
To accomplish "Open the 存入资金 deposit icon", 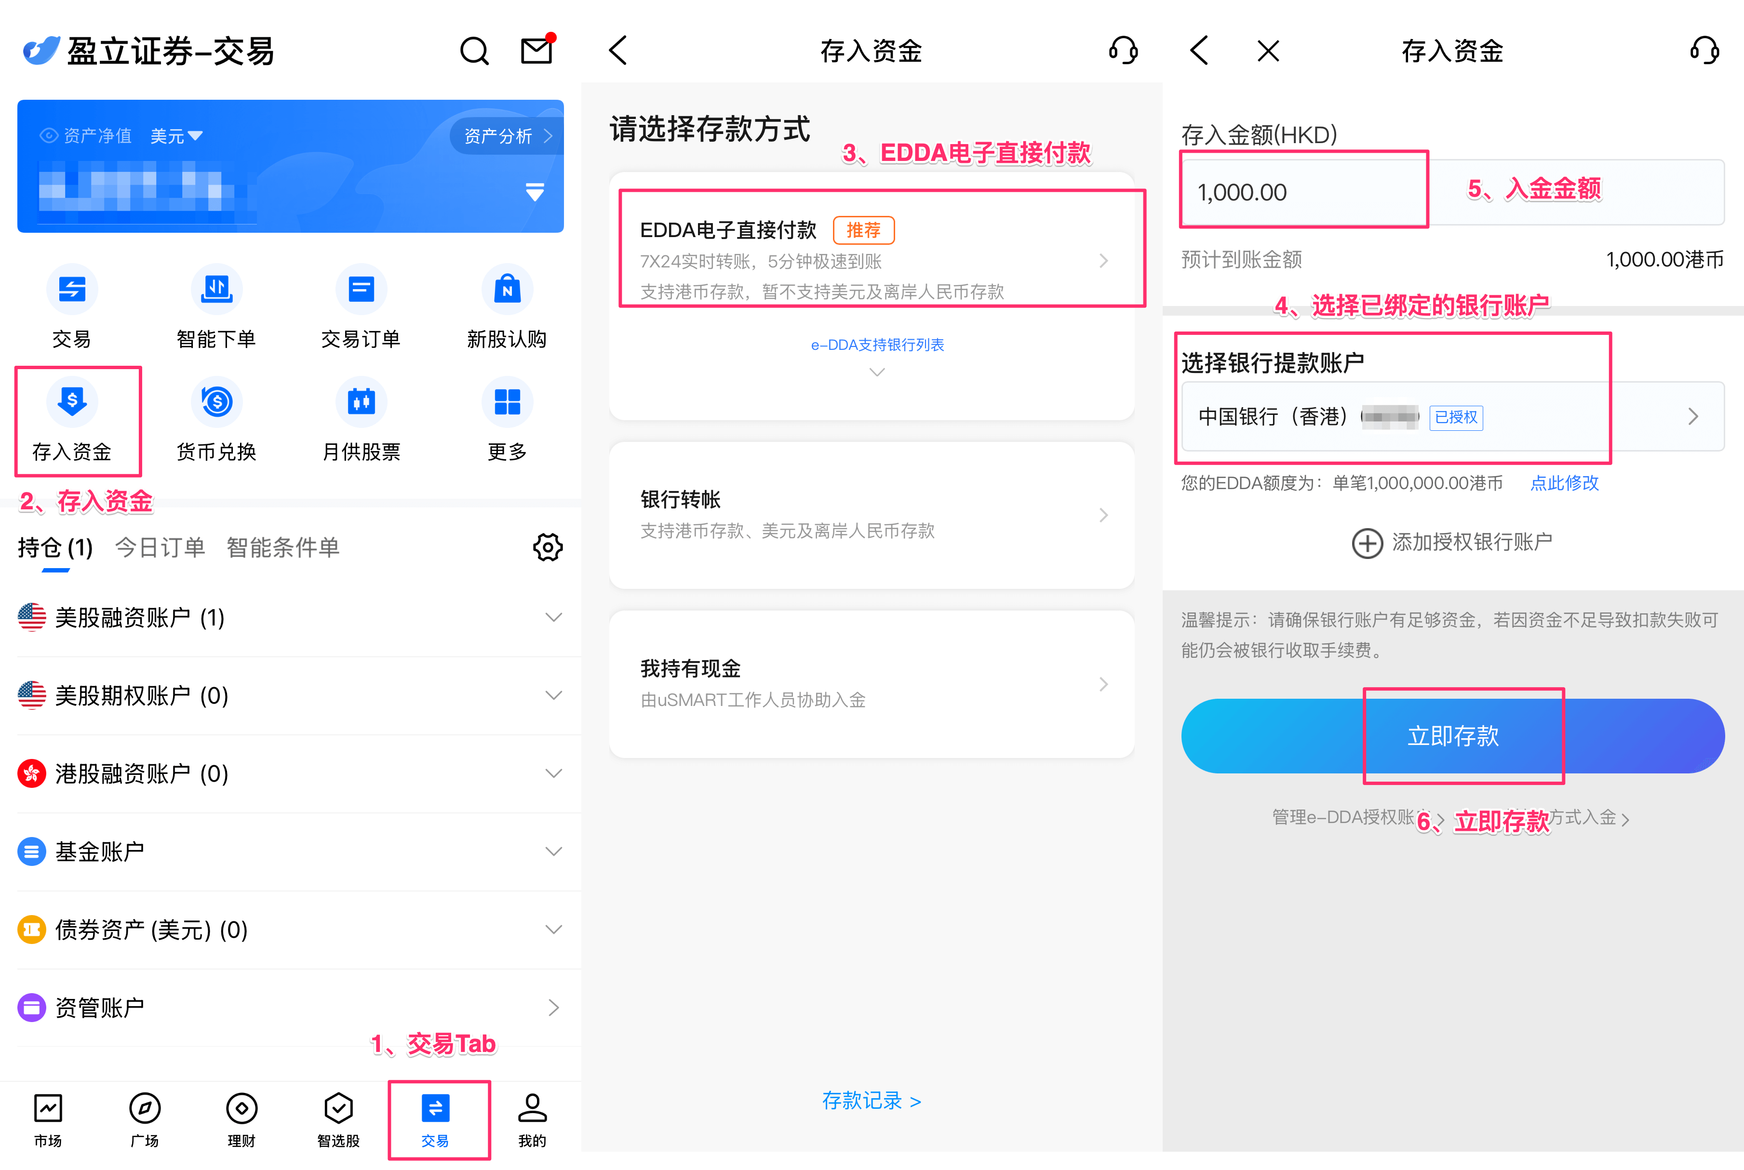I will [72, 402].
